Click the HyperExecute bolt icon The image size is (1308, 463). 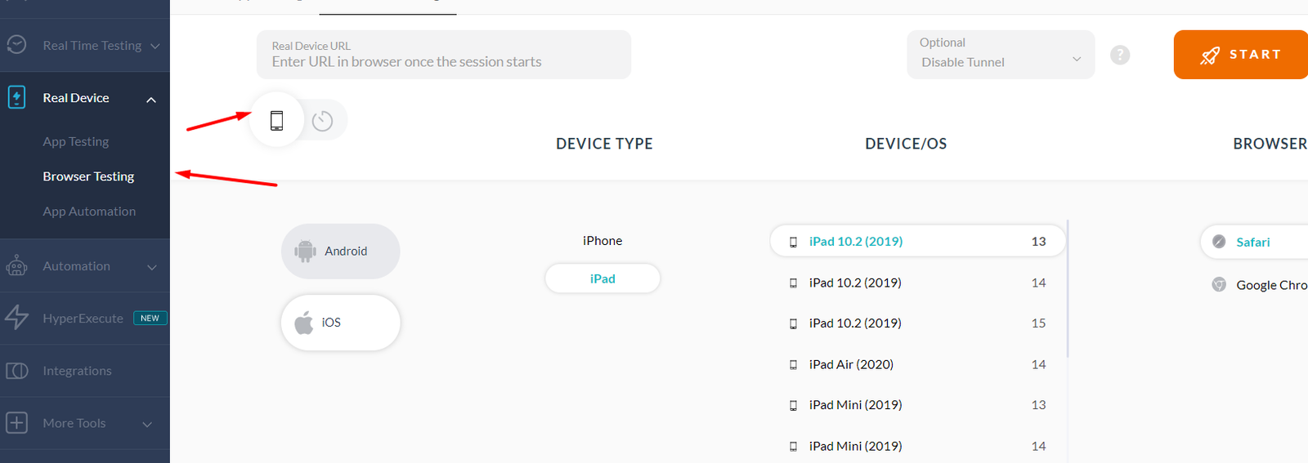click(x=16, y=318)
